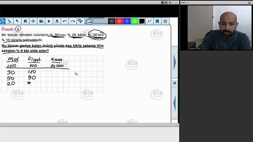Image resolution: width=253 pixels, height=142 pixels.
Task: Toggle fullscreen for the share pod
Action: click(x=170, y=3)
